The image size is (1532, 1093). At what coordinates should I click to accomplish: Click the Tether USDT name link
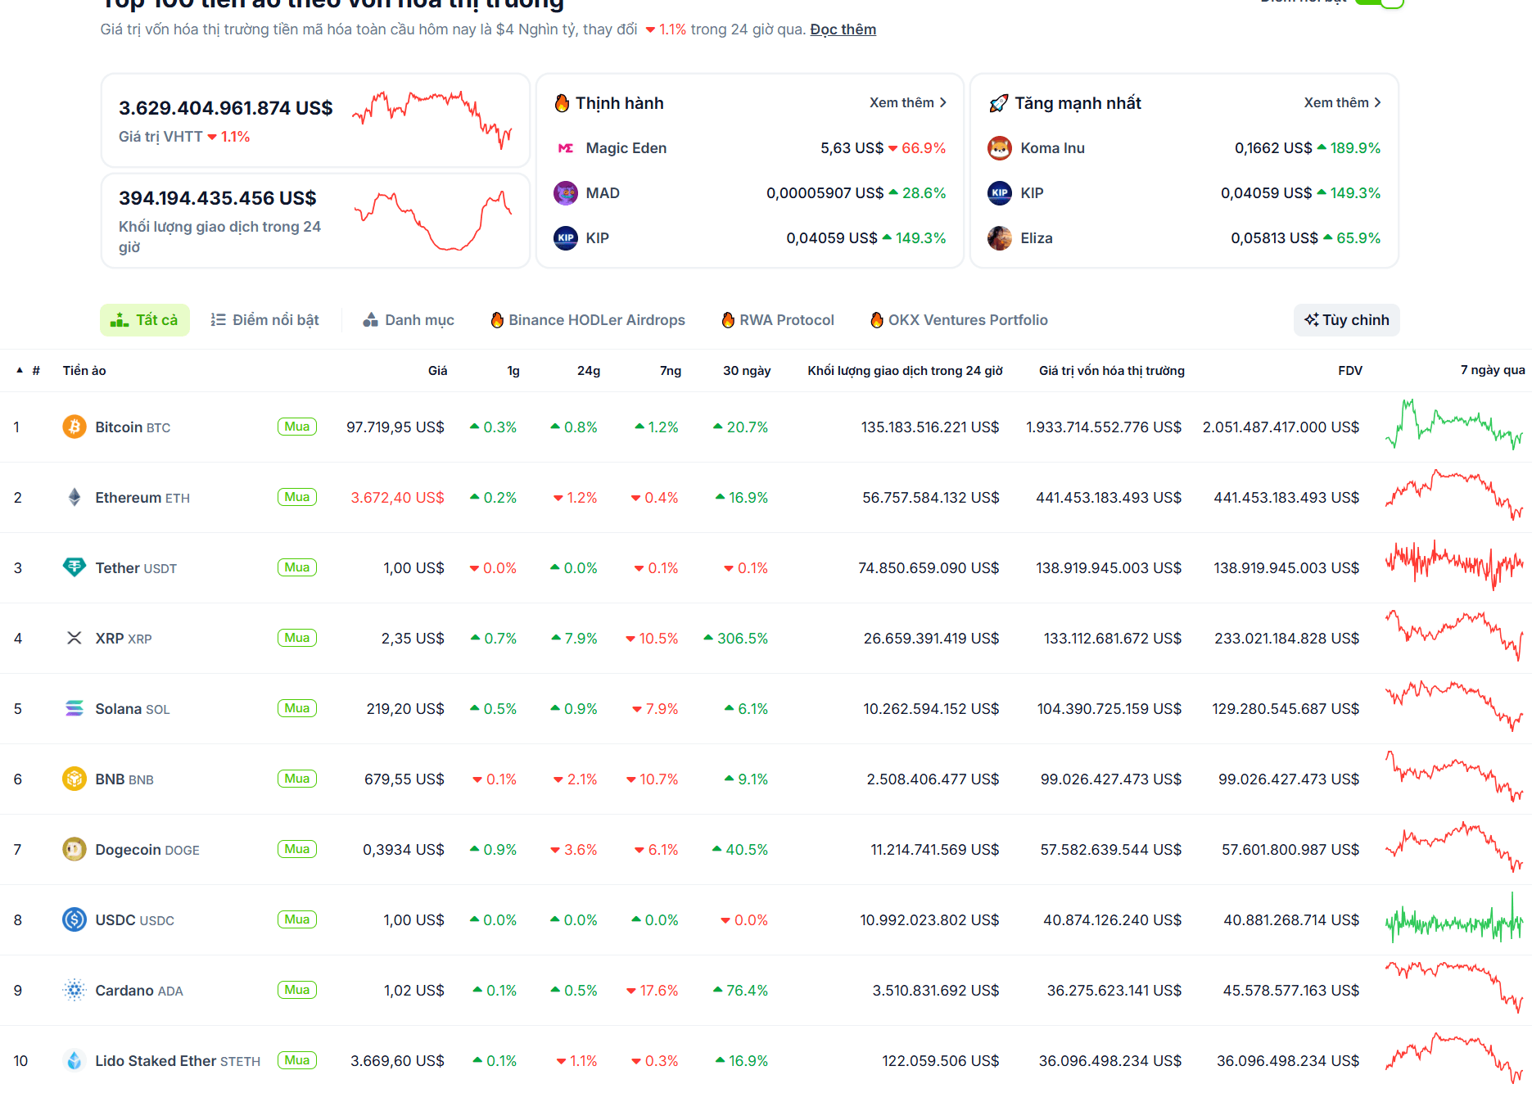point(136,568)
